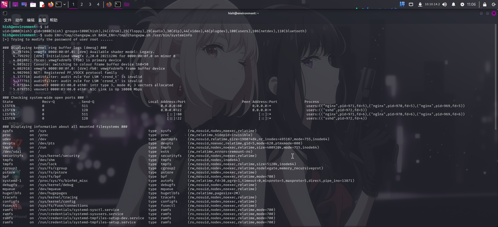The width and height of the screenshot is (498, 227).
Task: Click the /dev/sda1 mount row
Action: (x=127, y=151)
